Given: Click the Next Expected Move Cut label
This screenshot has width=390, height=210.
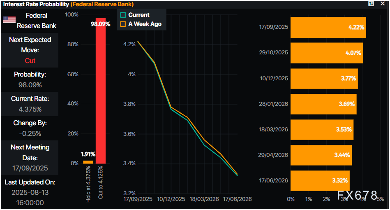Looking at the screenshot, I should click(x=30, y=61).
